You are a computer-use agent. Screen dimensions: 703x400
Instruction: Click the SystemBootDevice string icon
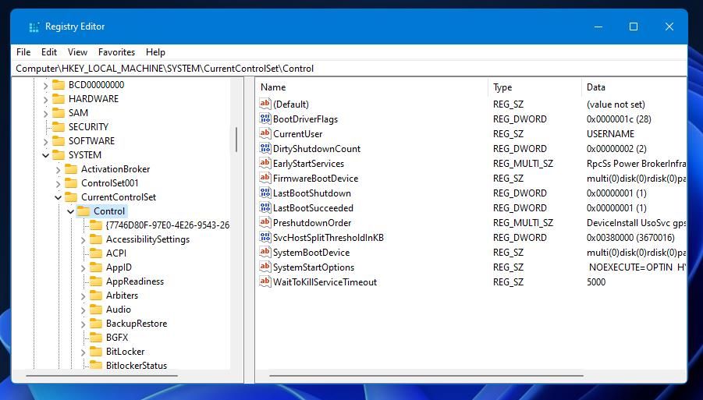[x=265, y=252]
